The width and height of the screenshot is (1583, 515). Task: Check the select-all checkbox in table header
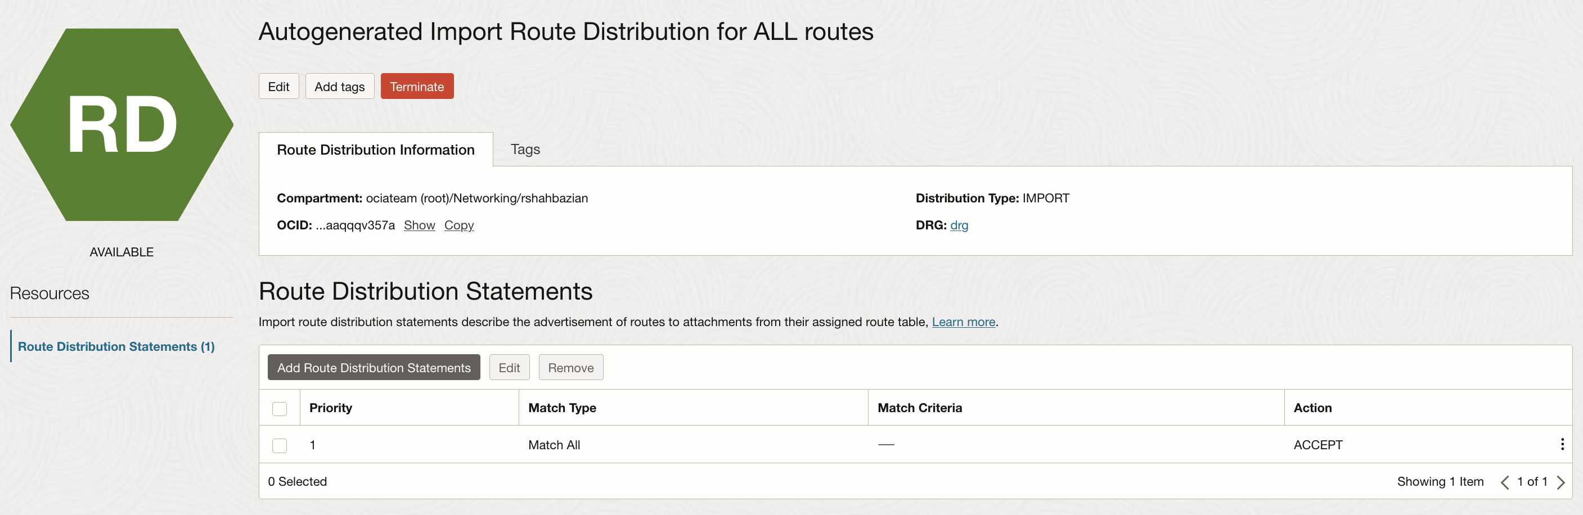[280, 407]
